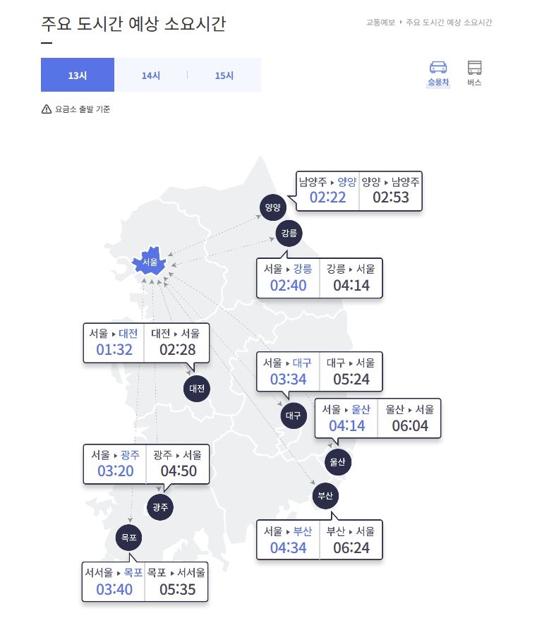Click the 목포 city marker

128,538
